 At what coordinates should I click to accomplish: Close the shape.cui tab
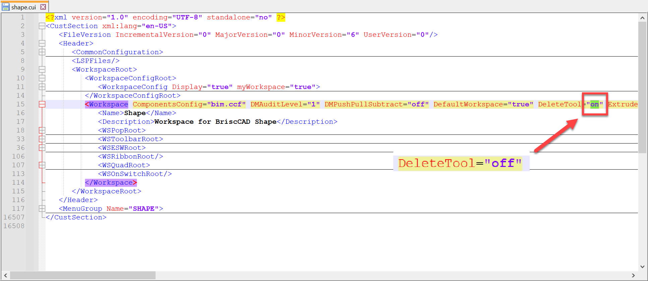pyautogui.click(x=43, y=7)
